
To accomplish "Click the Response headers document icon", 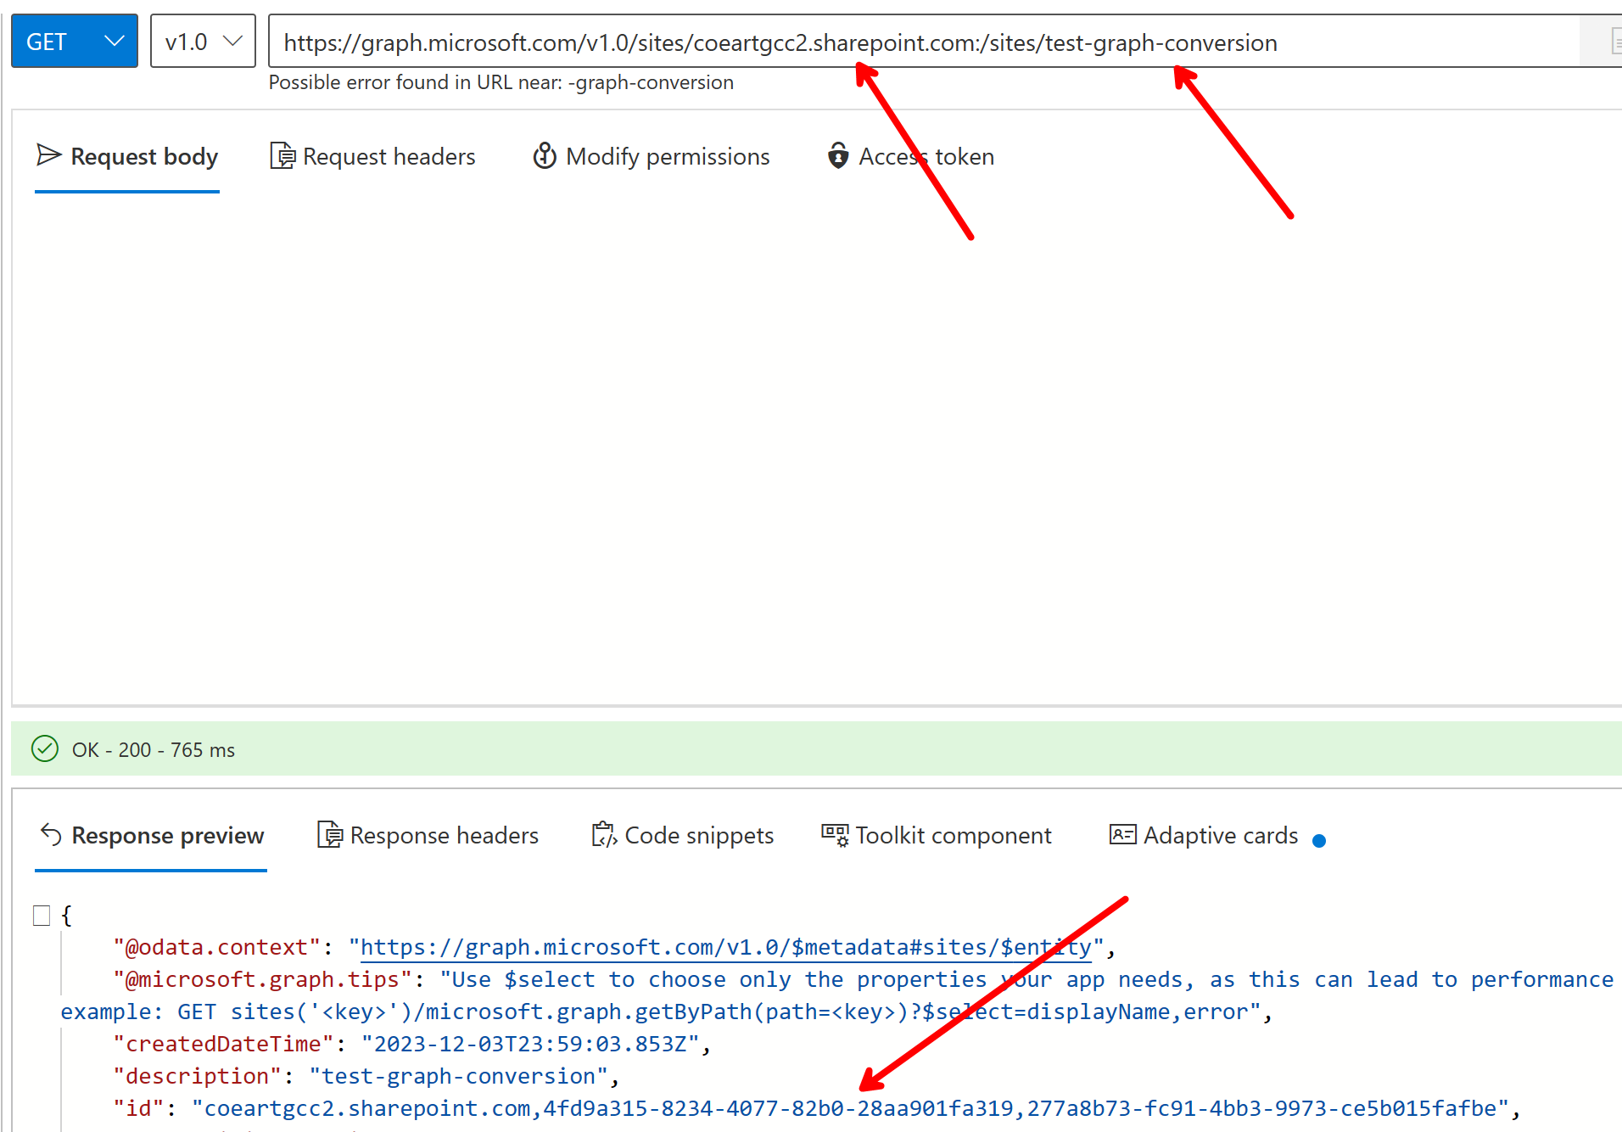I will [x=330, y=835].
